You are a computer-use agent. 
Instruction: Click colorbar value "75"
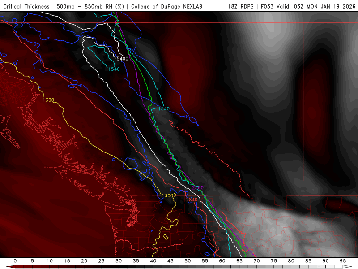[x=274, y=261]
